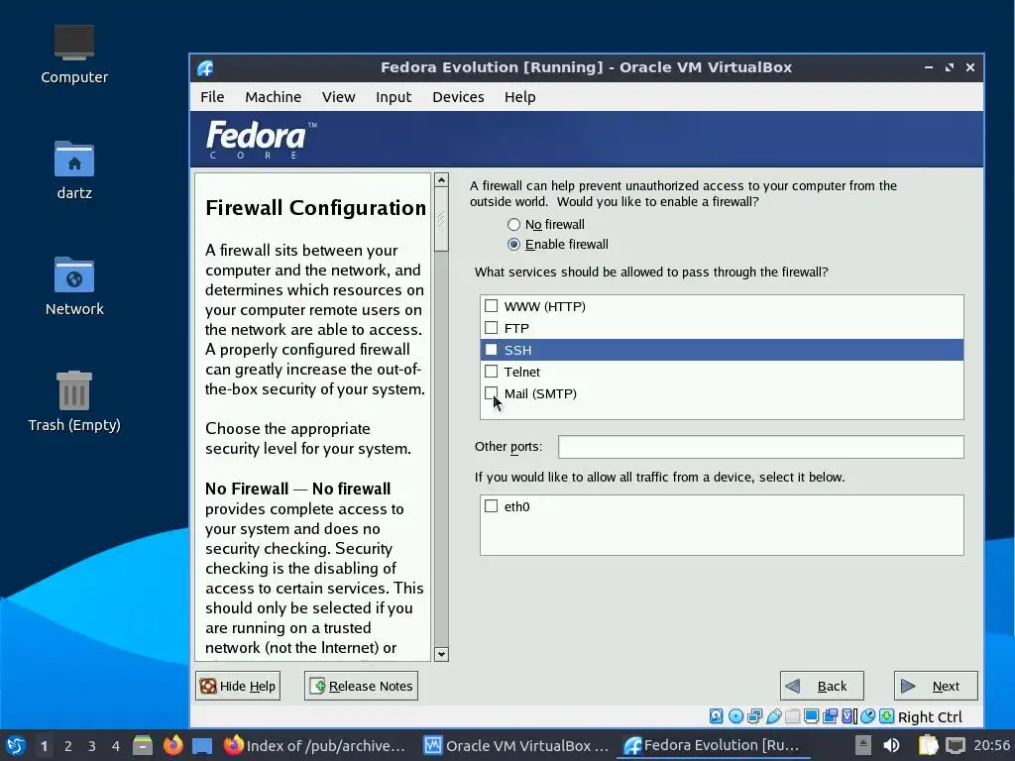
Task: Switch to Index of /pub/archive Firefox window
Action: point(314,745)
